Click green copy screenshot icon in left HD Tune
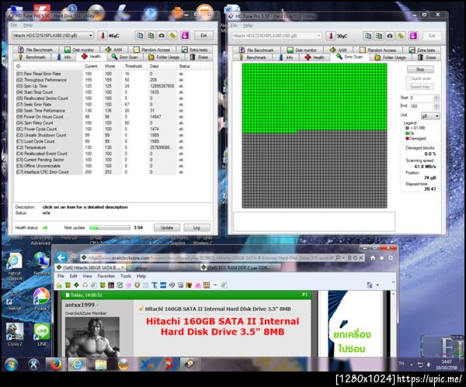This screenshot has width=466, height=387. (x=151, y=36)
